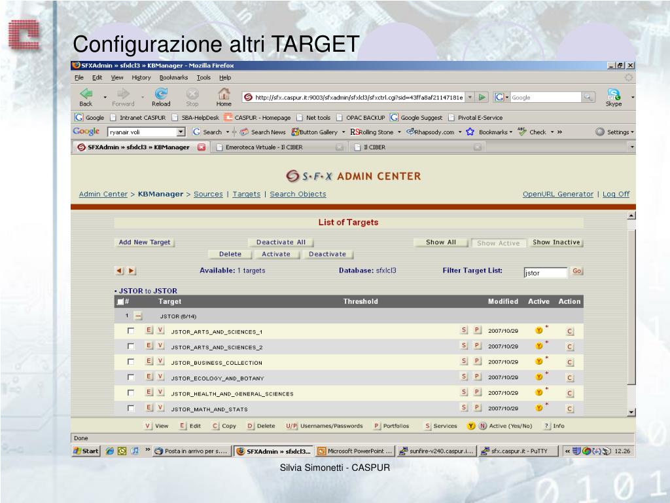Check the box for JSTOR_BUSINESS_COLLECTION
The width and height of the screenshot is (670, 503).
pos(131,362)
